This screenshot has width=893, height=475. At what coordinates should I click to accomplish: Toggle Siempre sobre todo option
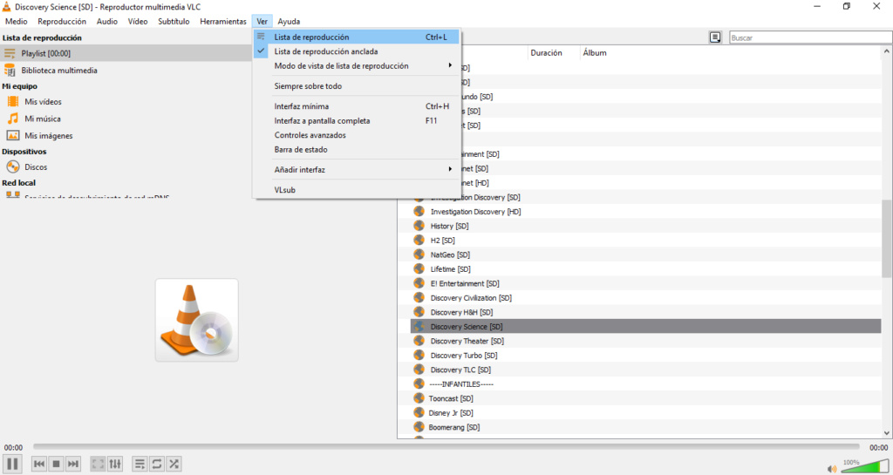click(357, 86)
